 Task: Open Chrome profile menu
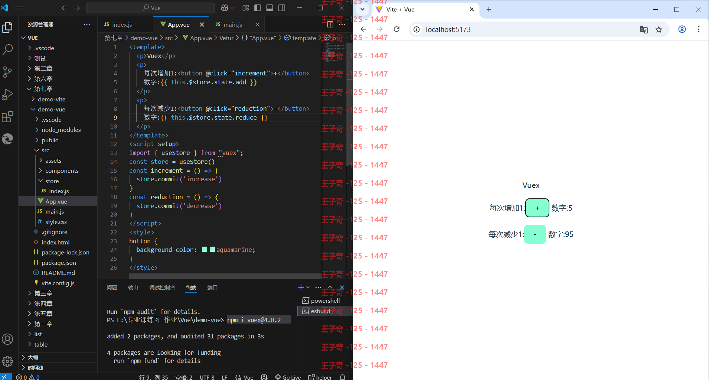(x=682, y=29)
